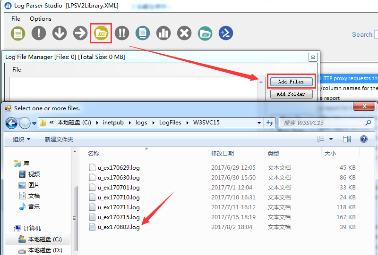The height and width of the screenshot is (255, 378).
Task: Click the Back navigation button in file dialog
Action: [x=11, y=123]
